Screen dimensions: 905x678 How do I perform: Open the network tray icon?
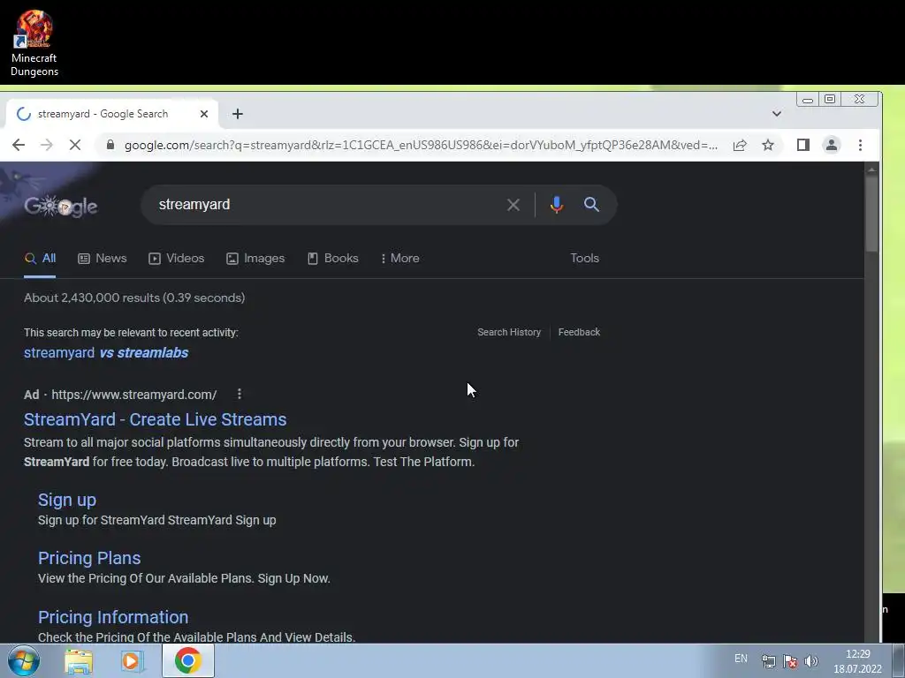(768, 661)
